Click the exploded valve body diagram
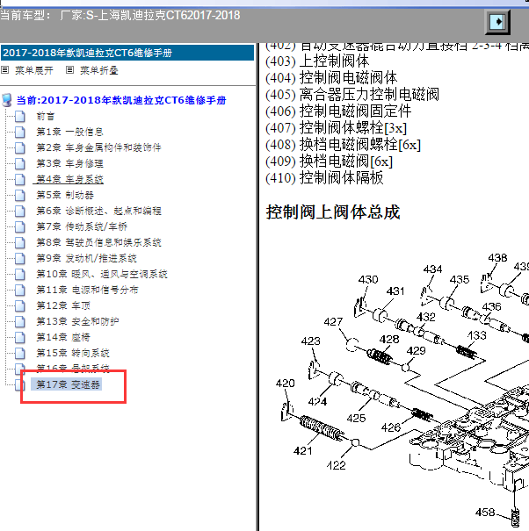 [402, 390]
